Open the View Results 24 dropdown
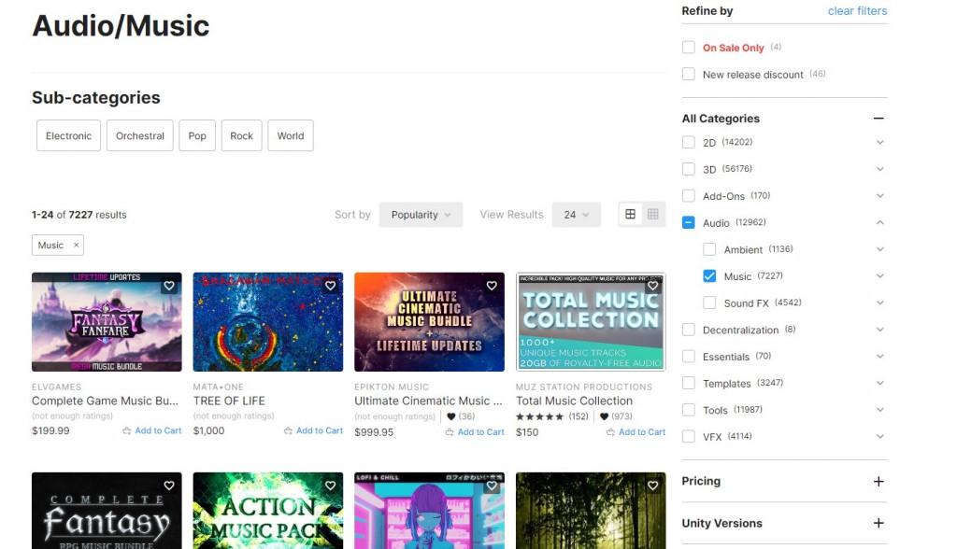 click(576, 215)
